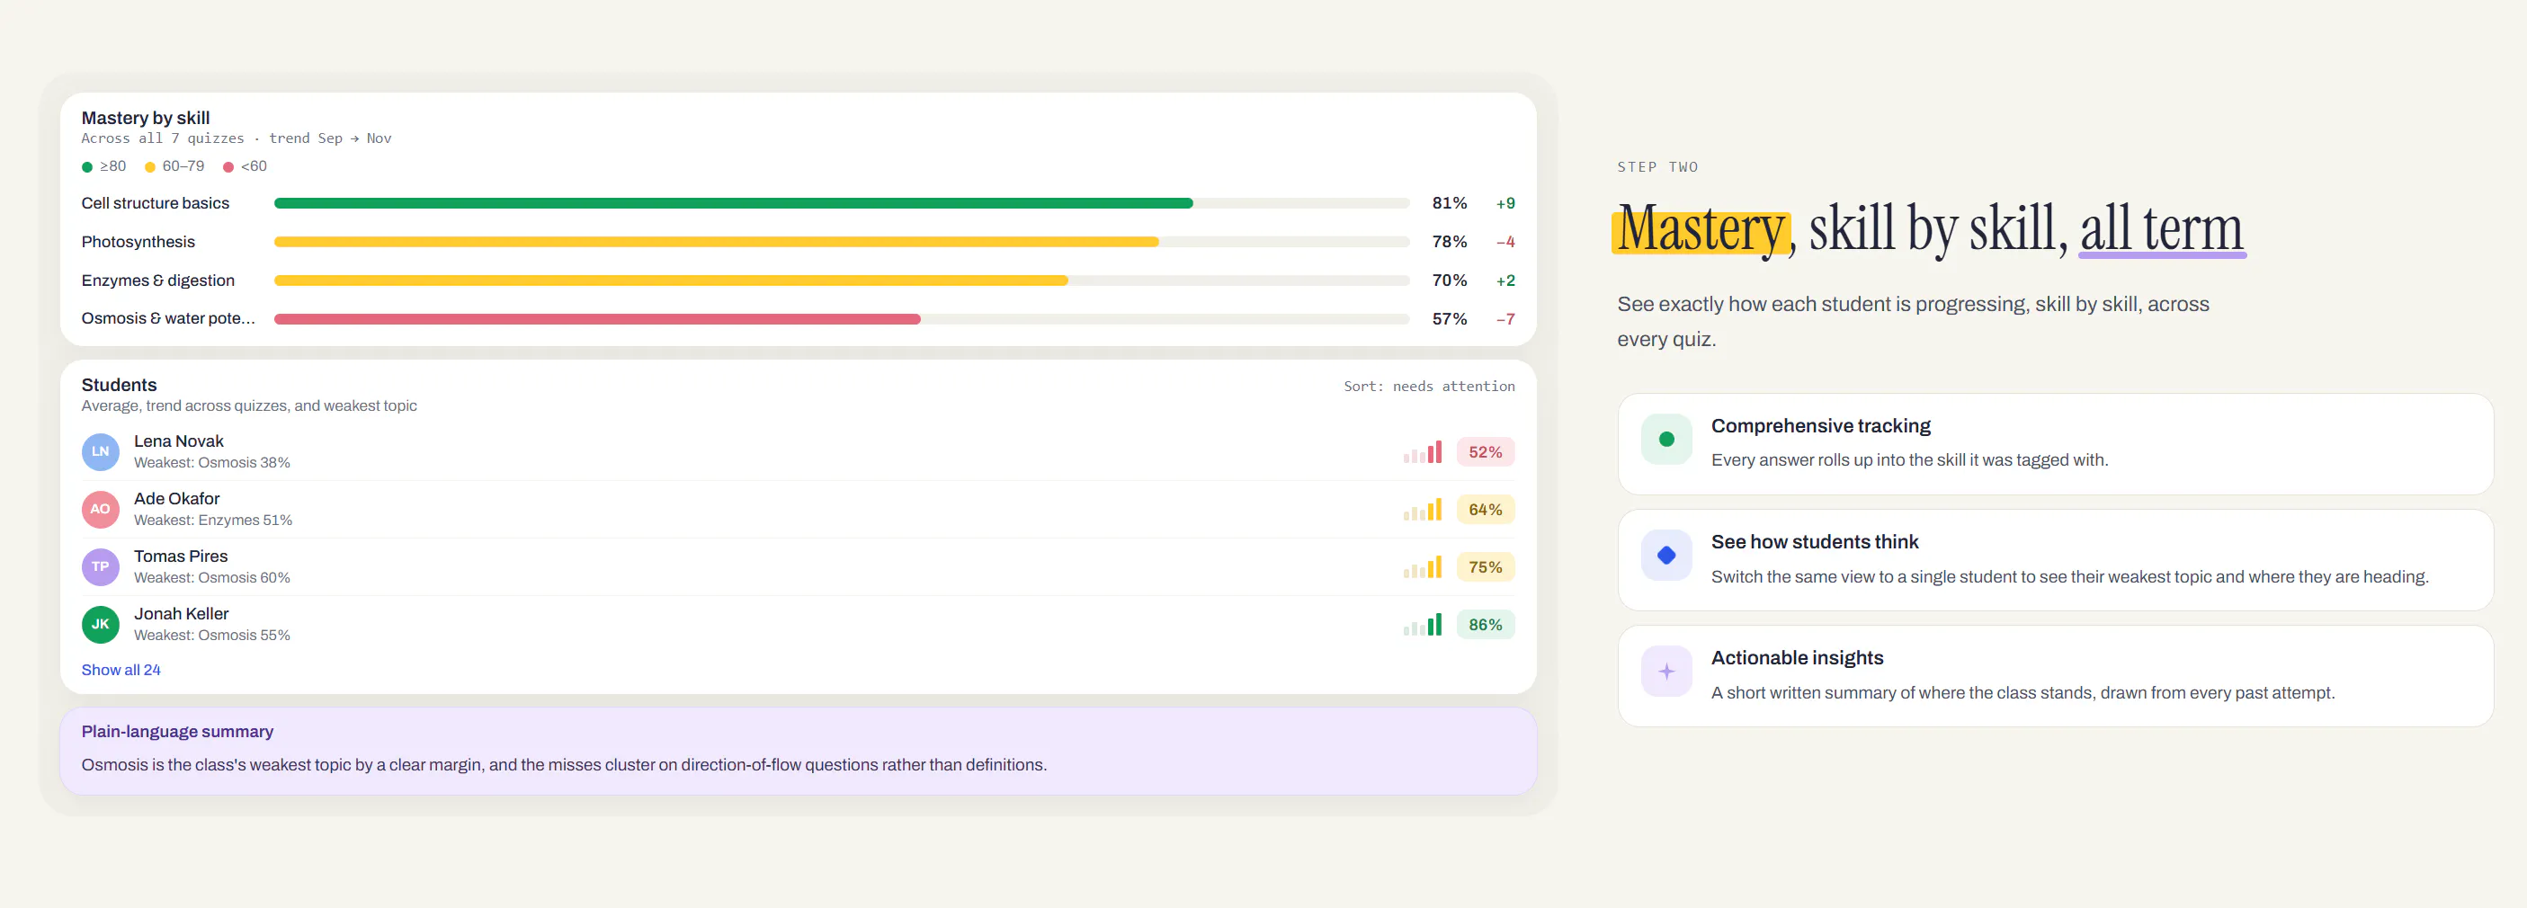This screenshot has height=908, width=2527.
Task: Click the Actionable insights card title
Action: click(1797, 658)
